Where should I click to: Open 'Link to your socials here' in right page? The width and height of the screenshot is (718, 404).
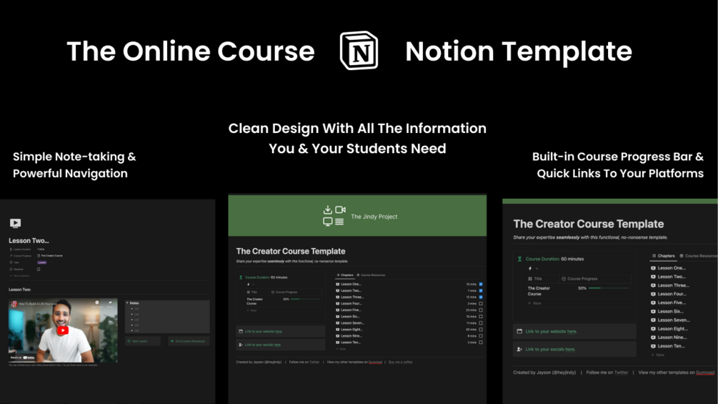click(x=550, y=349)
